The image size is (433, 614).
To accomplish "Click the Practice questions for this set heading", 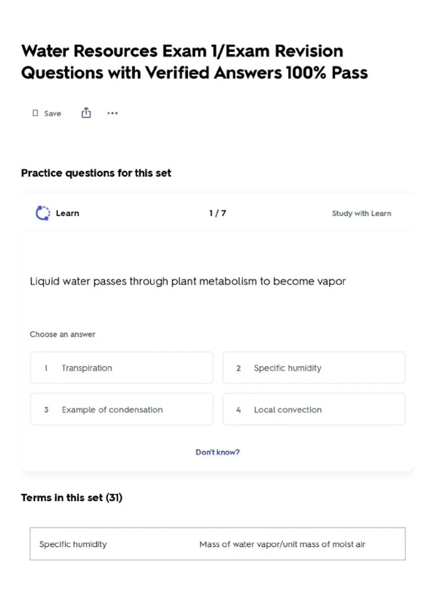I will [x=96, y=173].
